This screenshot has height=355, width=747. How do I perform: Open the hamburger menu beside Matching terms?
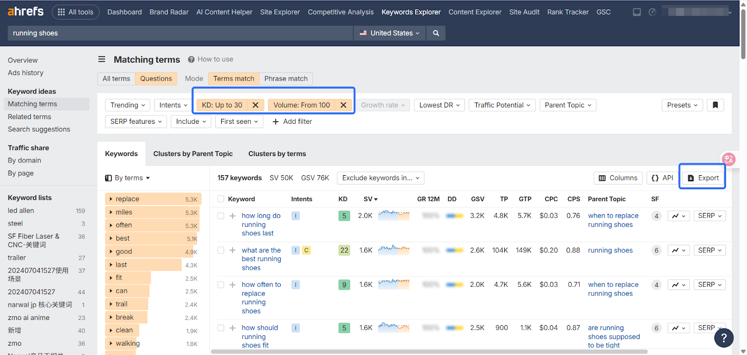coord(102,59)
